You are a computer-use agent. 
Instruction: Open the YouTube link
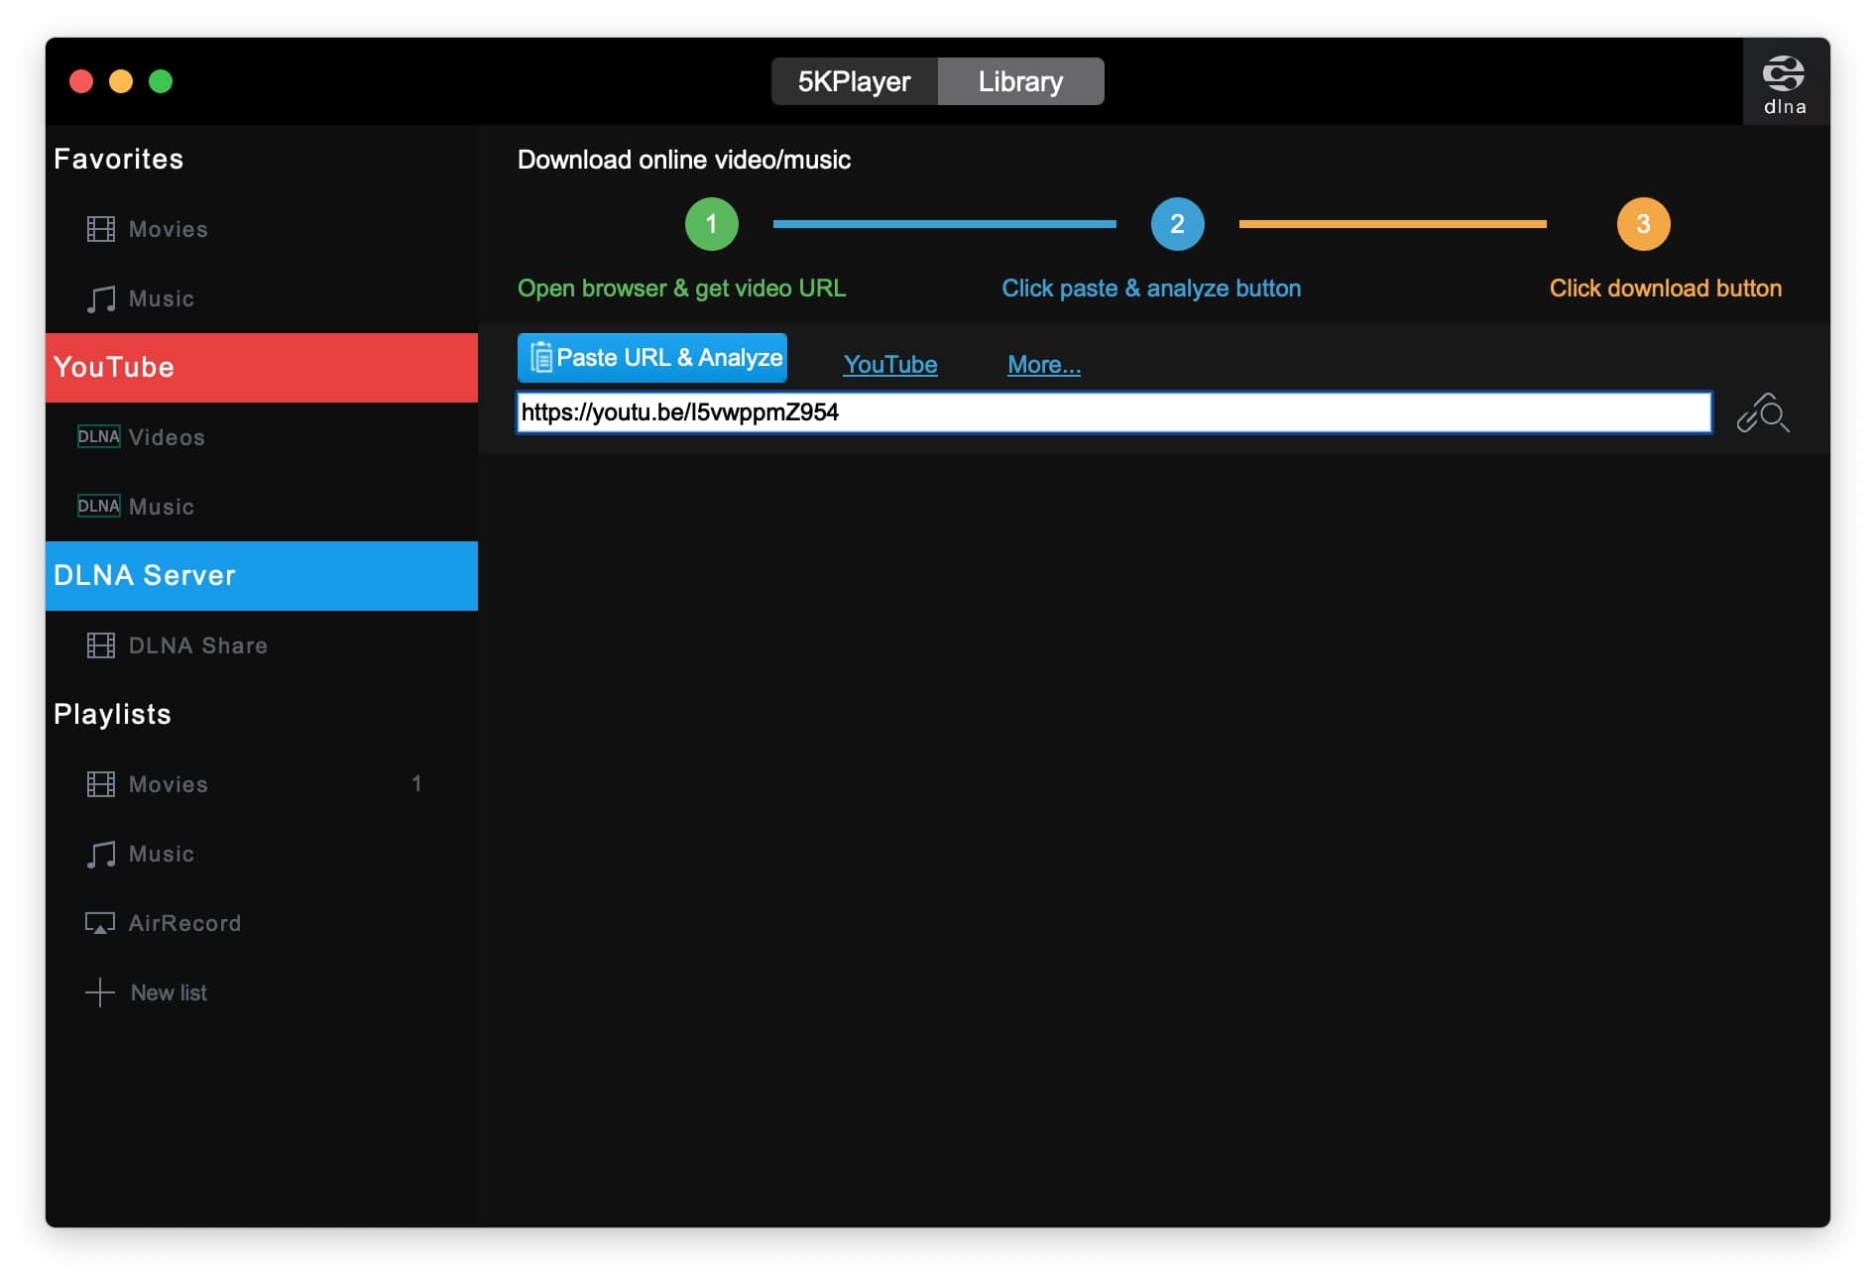tap(890, 365)
